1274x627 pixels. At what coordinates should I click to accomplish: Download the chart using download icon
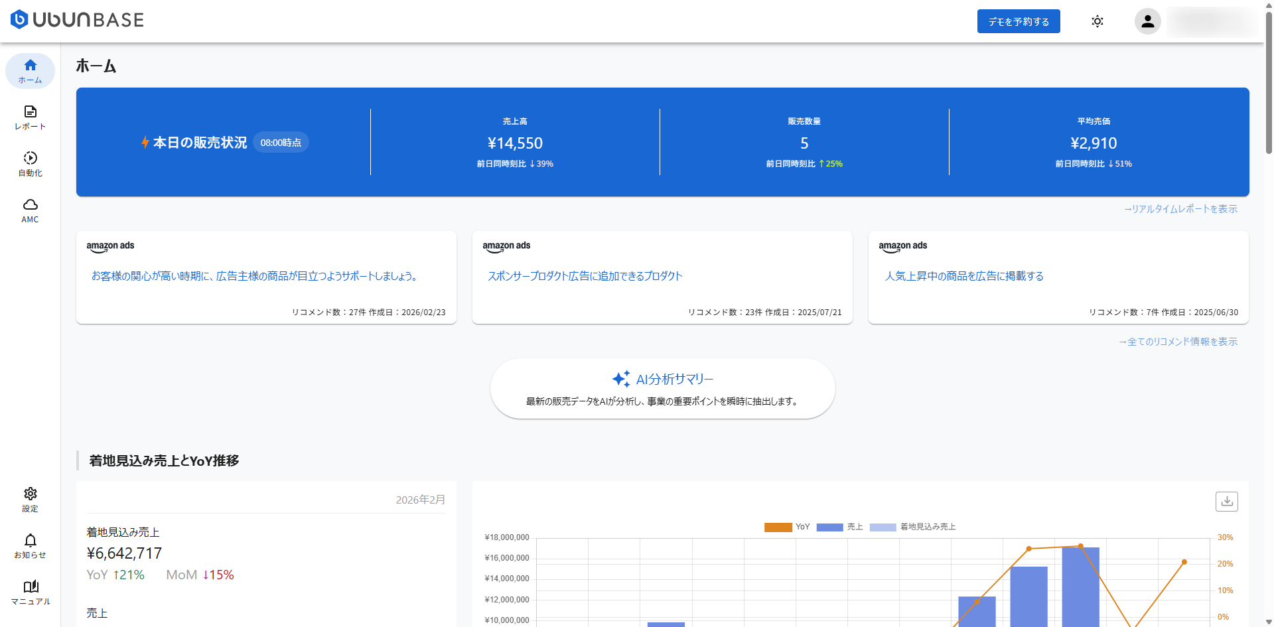pos(1226,502)
